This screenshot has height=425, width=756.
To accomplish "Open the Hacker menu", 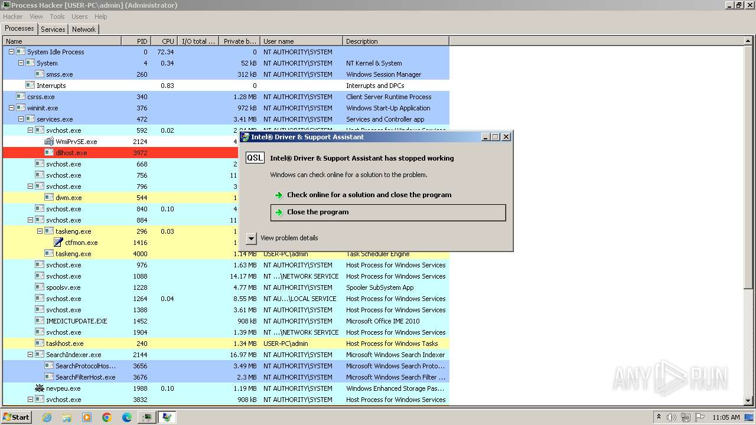I will click(x=12, y=17).
